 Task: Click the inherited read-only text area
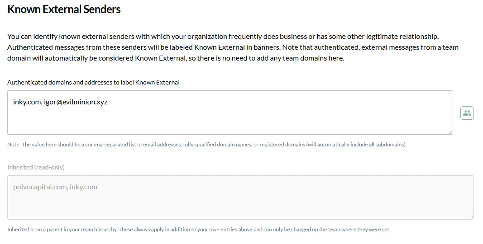click(240, 197)
